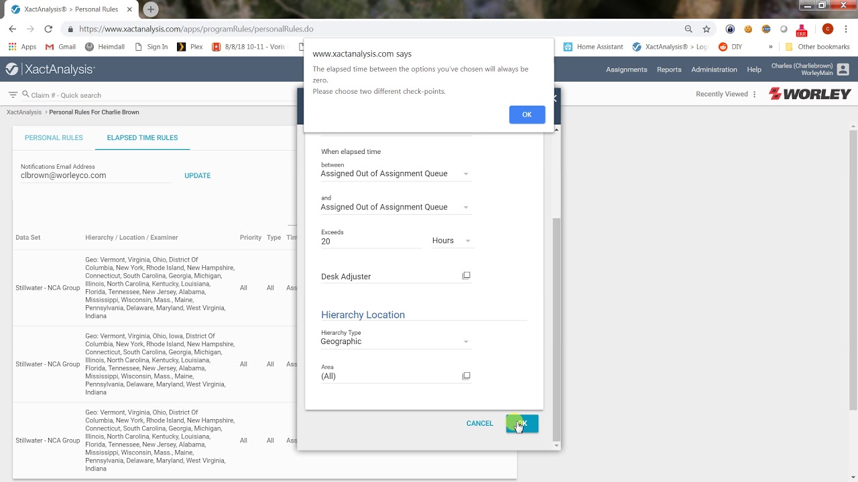Image resolution: width=858 pixels, height=482 pixels.
Task: Click the XactAnalysis logo in header
Action: [x=50, y=69]
